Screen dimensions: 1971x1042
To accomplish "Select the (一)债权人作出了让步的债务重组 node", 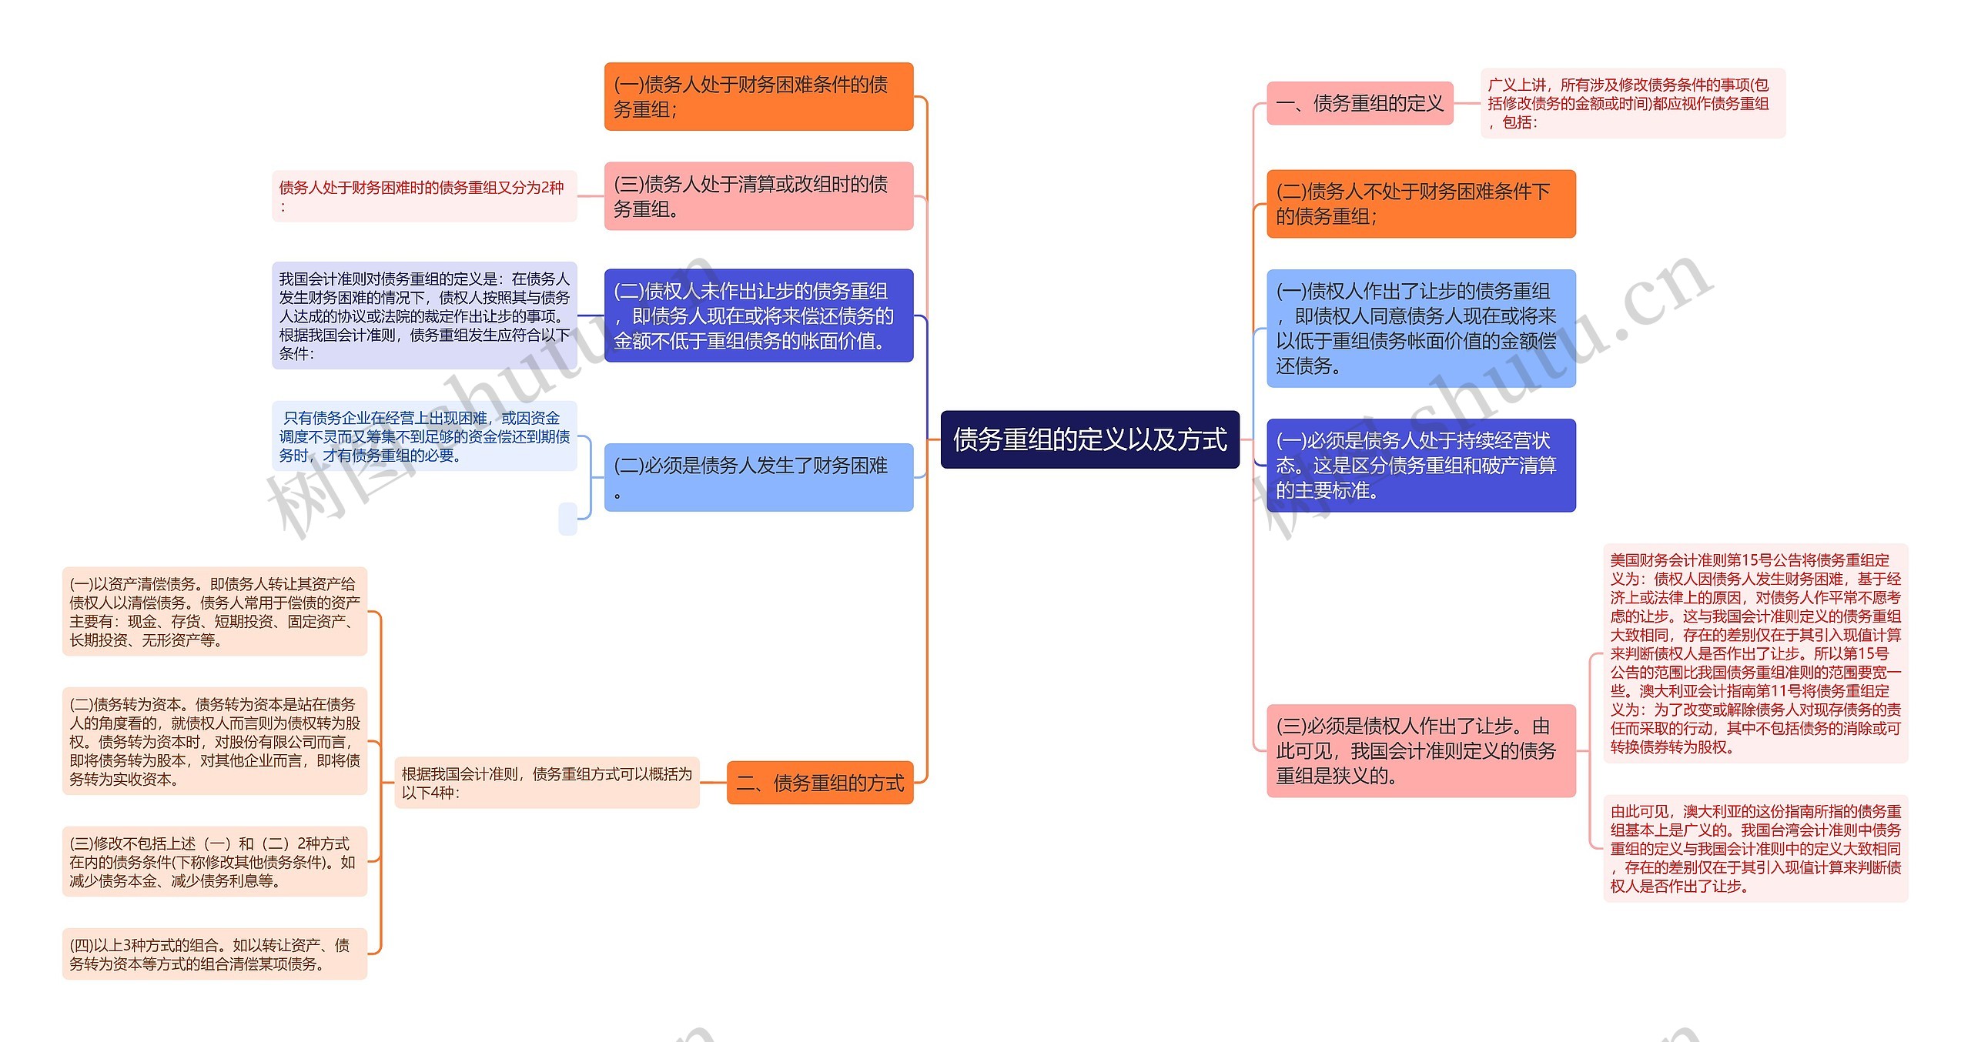I will [x=1421, y=329].
